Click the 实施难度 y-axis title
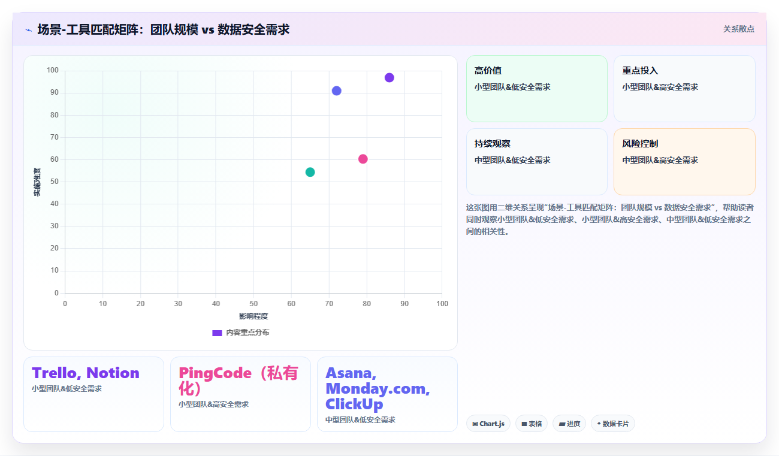Image resolution: width=779 pixels, height=456 pixels. pos(37,182)
